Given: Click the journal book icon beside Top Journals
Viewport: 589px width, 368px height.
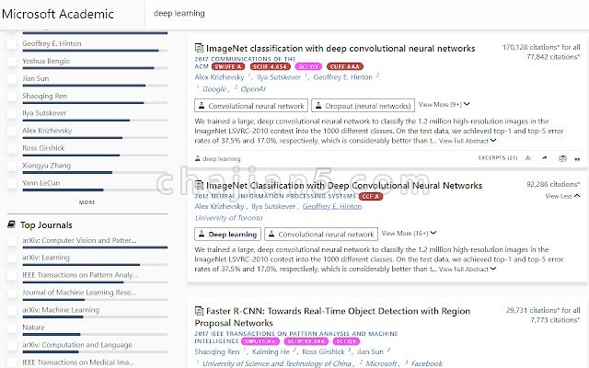Looking at the screenshot, I should pos(11,224).
